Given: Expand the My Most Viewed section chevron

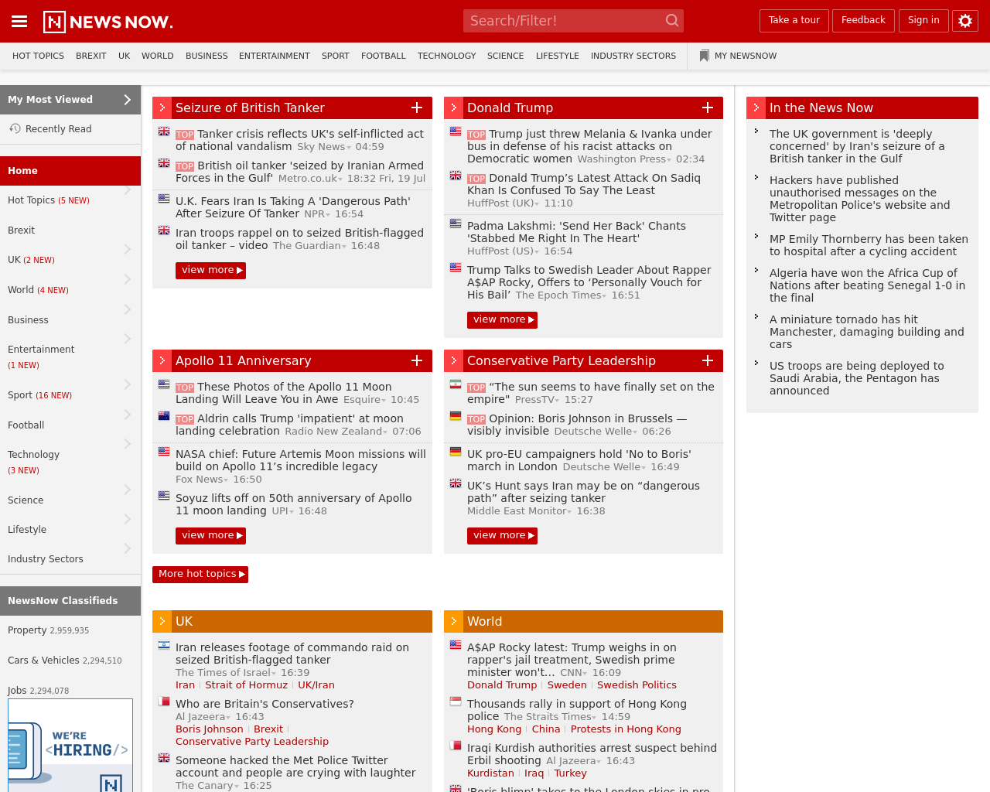Looking at the screenshot, I should (x=125, y=99).
